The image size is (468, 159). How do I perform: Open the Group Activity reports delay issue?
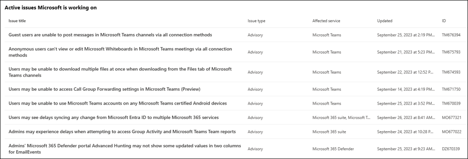(x=122, y=132)
